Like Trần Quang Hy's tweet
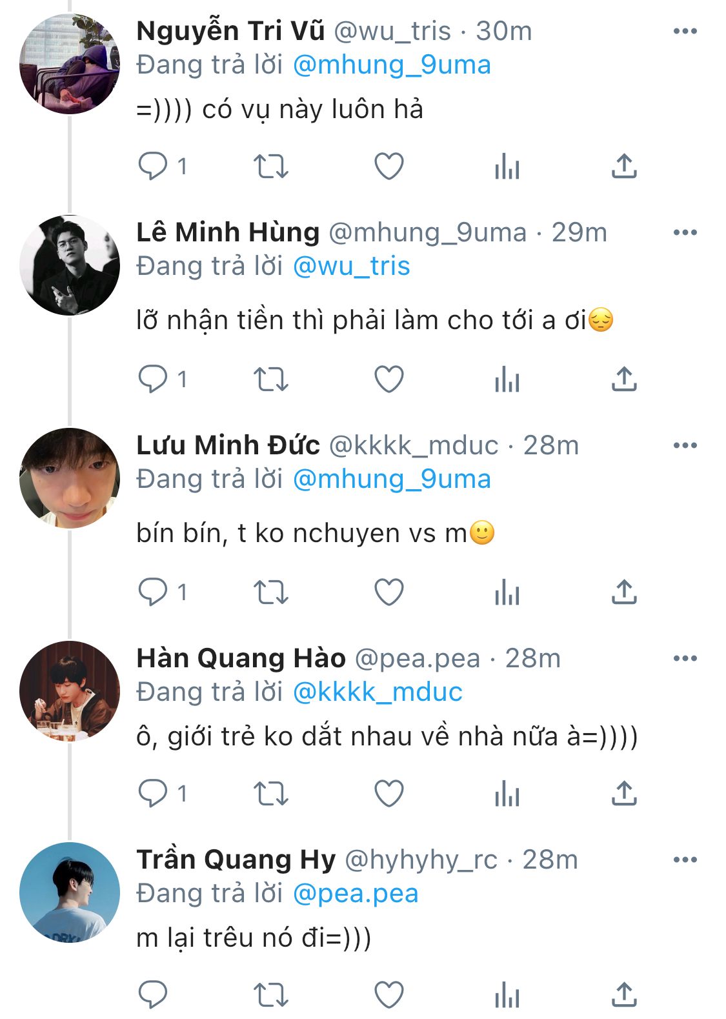The height and width of the screenshot is (1019, 726). [389, 994]
